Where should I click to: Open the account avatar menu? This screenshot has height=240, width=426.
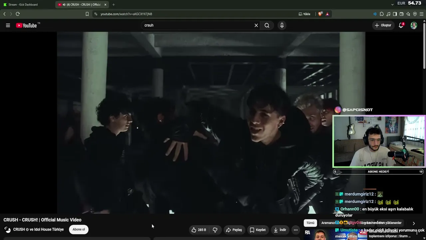tap(414, 25)
